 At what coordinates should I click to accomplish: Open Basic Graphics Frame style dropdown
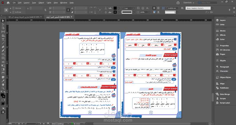point(212,8)
